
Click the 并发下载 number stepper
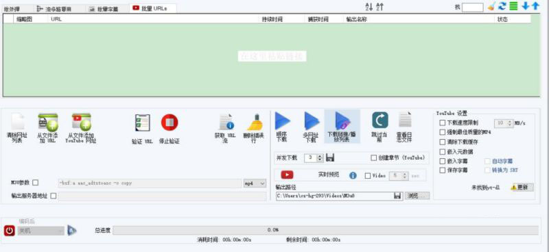[x=314, y=157]
